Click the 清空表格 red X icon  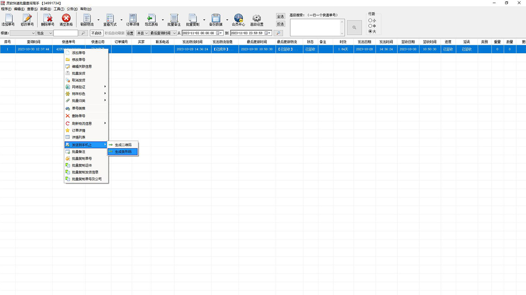tap(66, 19)
